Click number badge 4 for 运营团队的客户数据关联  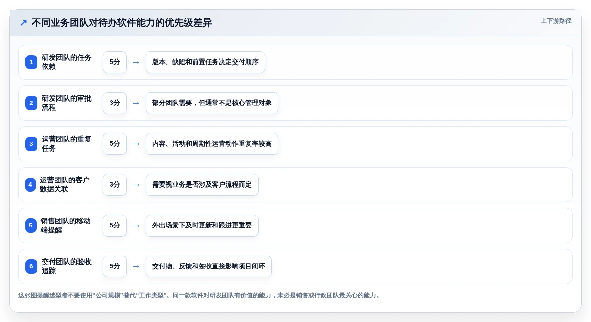pos(30,185)
